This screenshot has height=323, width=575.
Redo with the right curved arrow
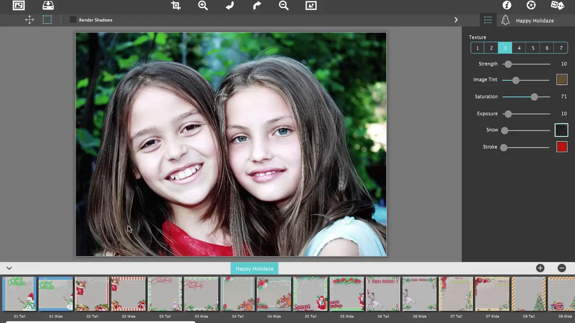click(257, 5)
